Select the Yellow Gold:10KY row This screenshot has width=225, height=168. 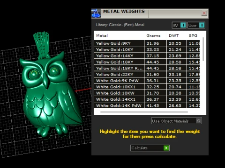click(x=147, y=49)
